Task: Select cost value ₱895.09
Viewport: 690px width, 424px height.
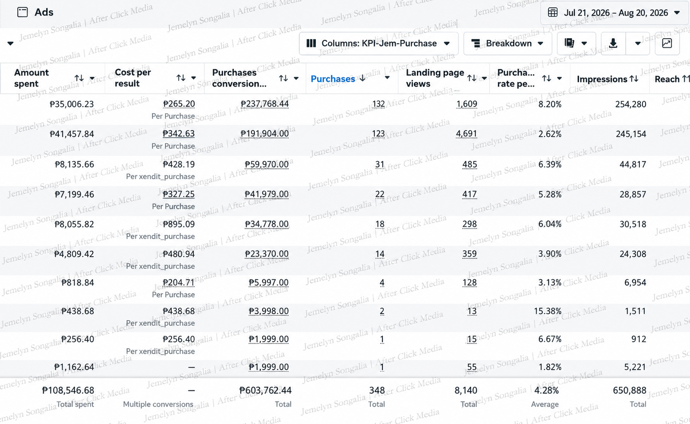Action: point(179,224)
